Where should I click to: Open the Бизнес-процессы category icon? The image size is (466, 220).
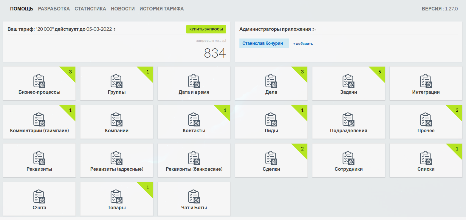tap(39, 81)
